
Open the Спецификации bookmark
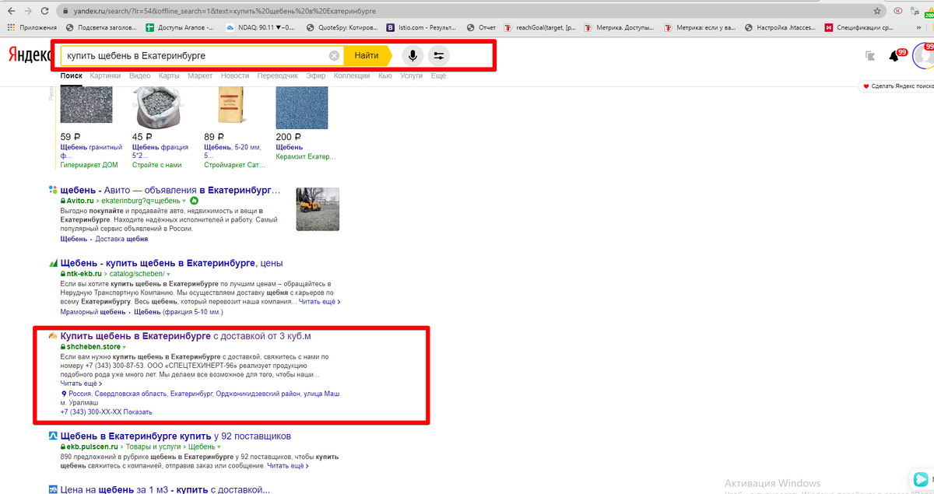coord(859,28)
